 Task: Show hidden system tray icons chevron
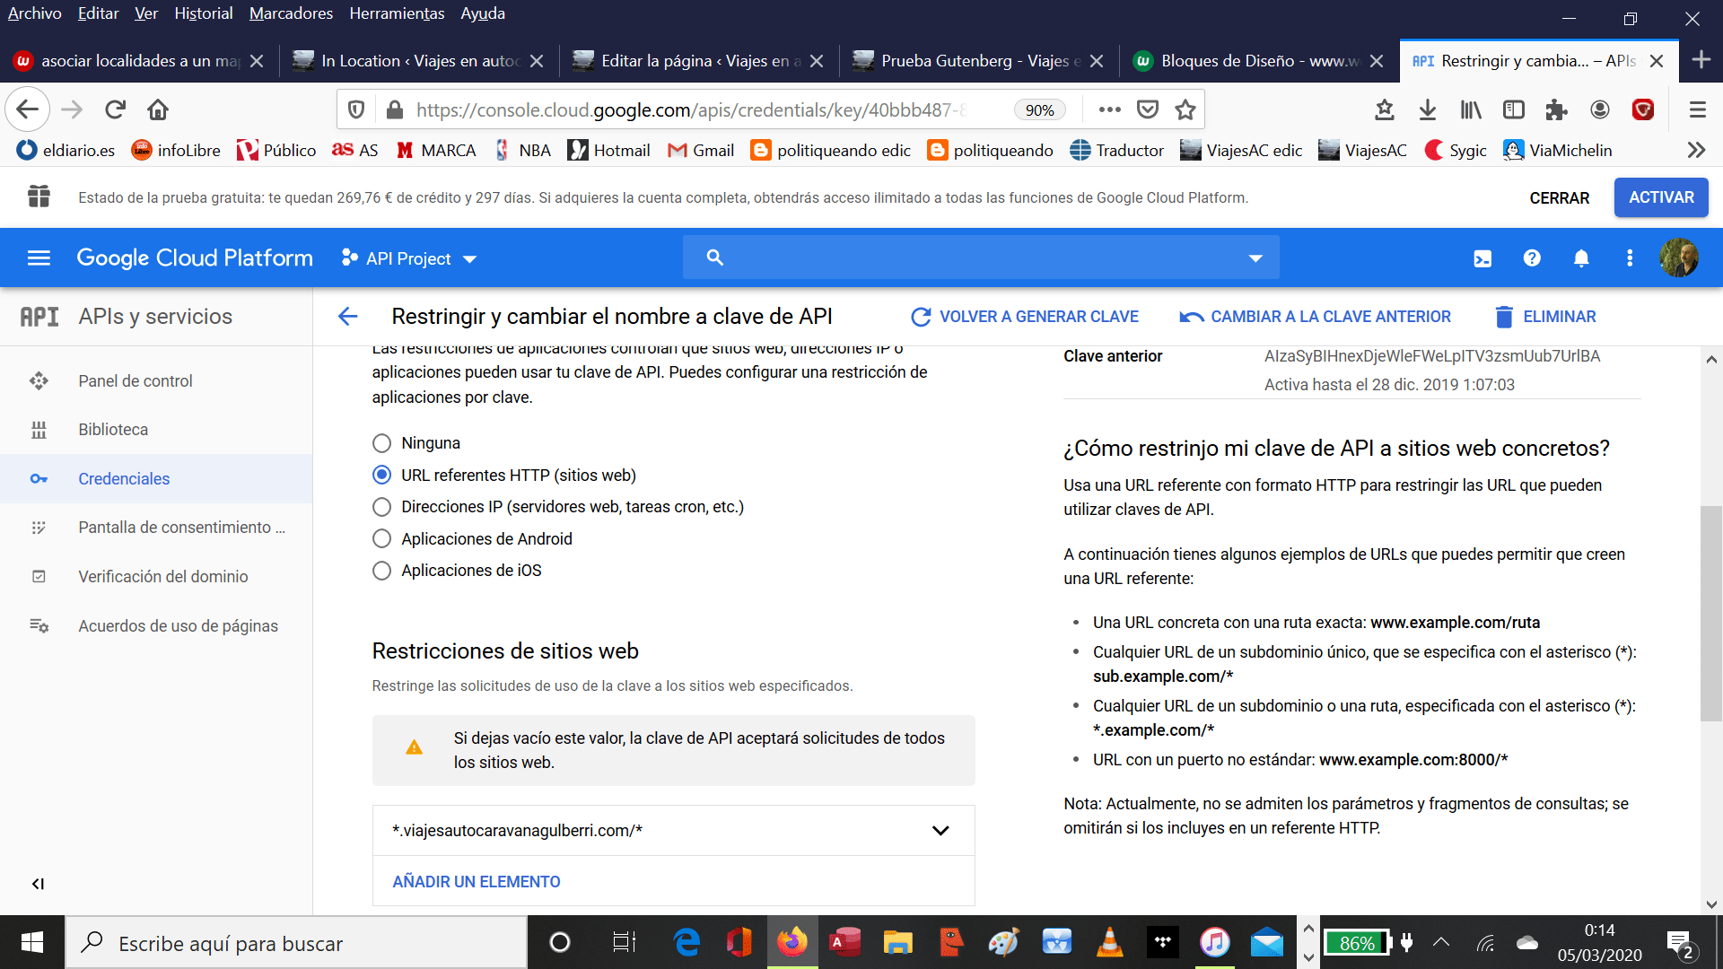coord(1440,942)
